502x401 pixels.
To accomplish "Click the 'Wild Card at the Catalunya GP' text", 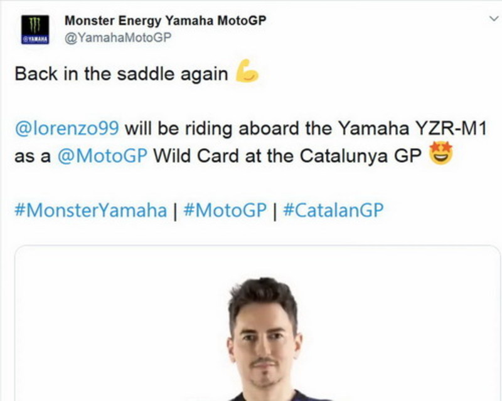I will tap(287, 156).
